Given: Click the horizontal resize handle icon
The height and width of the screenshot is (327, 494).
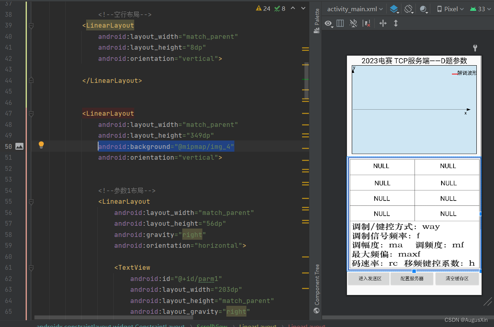Looking at the screenshot, I should click(383, 23).
